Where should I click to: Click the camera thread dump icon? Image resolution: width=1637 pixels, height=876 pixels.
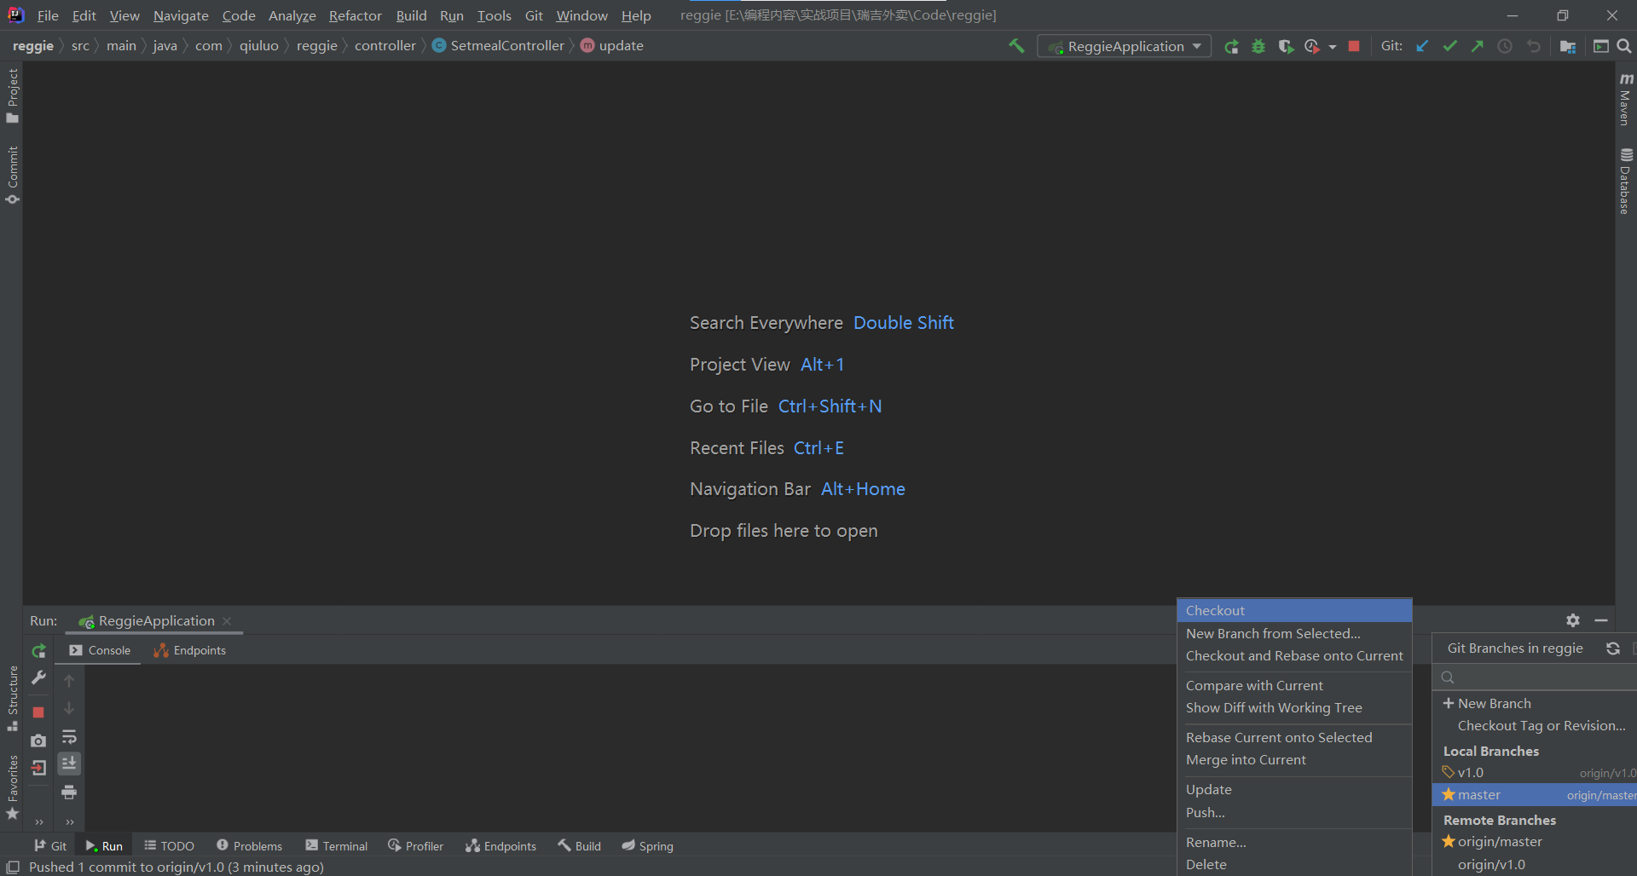38,741
